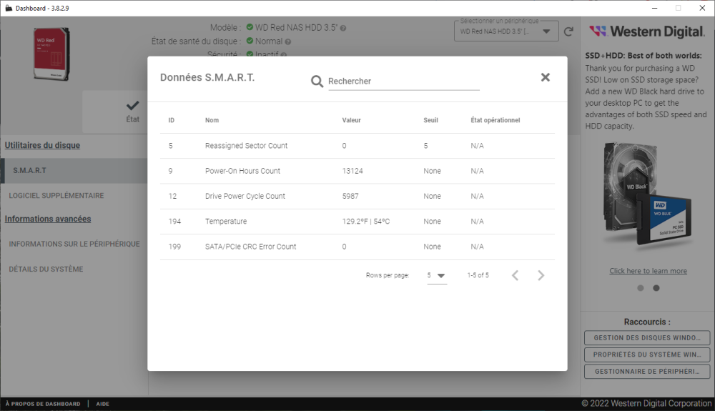The height and width of the screenshot is (411, 715).
Task: Click the green check beside Normal status
Action: coord(250,41)
